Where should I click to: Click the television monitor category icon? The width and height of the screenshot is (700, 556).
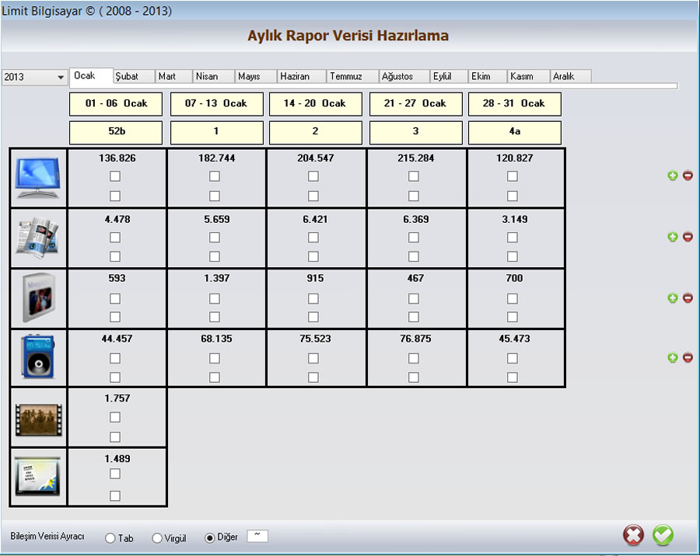point(38,178)
